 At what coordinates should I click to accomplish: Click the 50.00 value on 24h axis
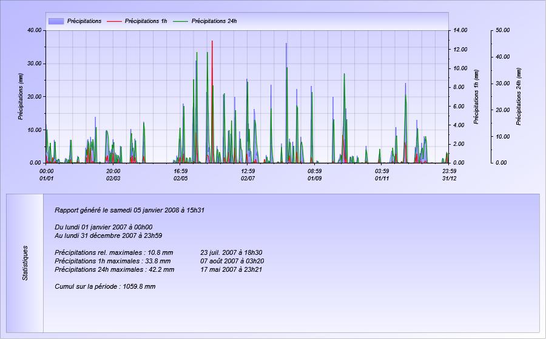(x=502, y=30)
